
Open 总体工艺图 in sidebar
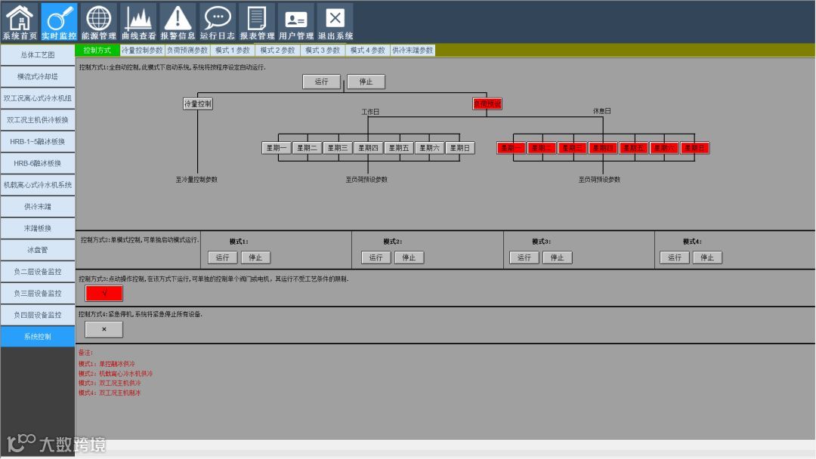coord(38,55)
